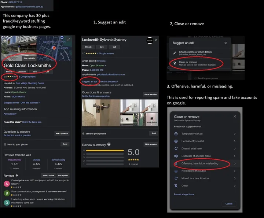Close the Suggest an edit dialog
264x218 pixels.
tap(225, 43)
